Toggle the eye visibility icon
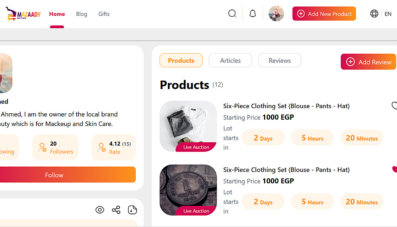The image size is (397, 227). coord(100,210)
